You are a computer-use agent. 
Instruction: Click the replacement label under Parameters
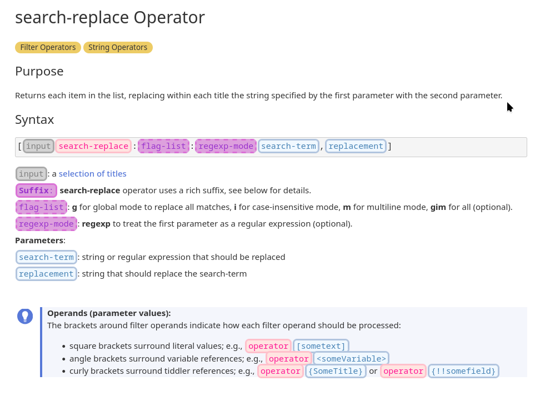(46, 274)
